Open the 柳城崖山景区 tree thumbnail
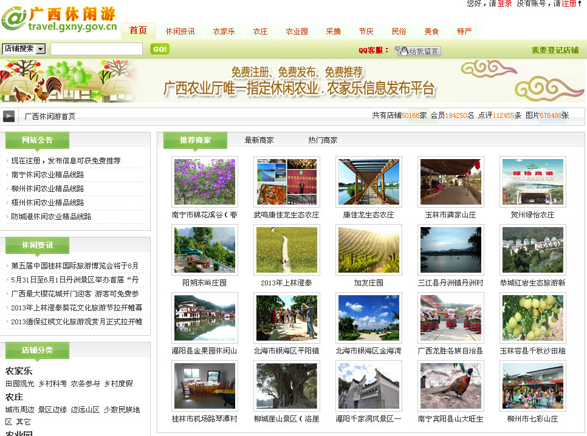Viewport: 587px width, 436px height. pos(287,386)
